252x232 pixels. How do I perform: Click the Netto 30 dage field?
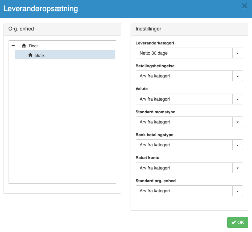[184, 53]
